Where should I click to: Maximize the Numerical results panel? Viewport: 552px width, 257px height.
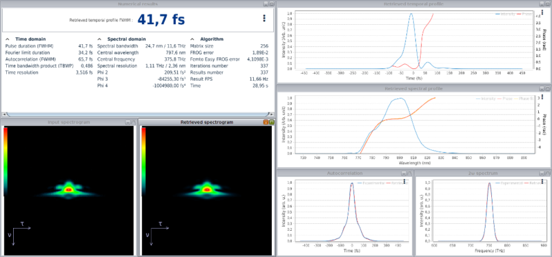271,4
